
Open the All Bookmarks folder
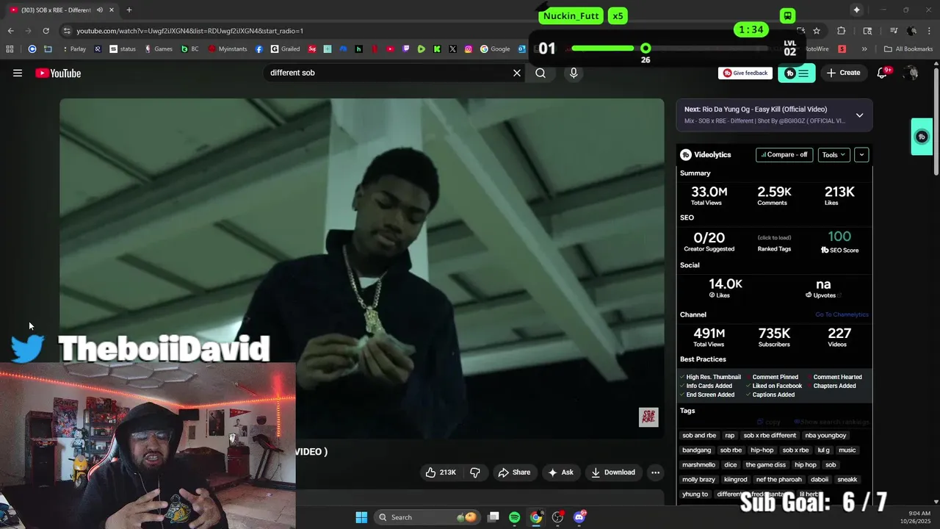pos(908,49)
